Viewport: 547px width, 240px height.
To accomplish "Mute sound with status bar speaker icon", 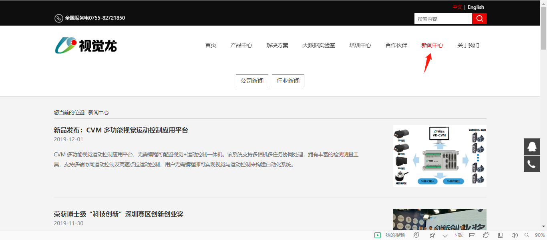I will point(515,235).
